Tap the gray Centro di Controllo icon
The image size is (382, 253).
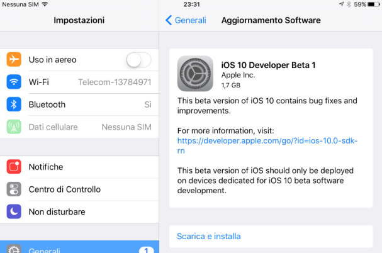pyautogui.click(x=14, y=189)
